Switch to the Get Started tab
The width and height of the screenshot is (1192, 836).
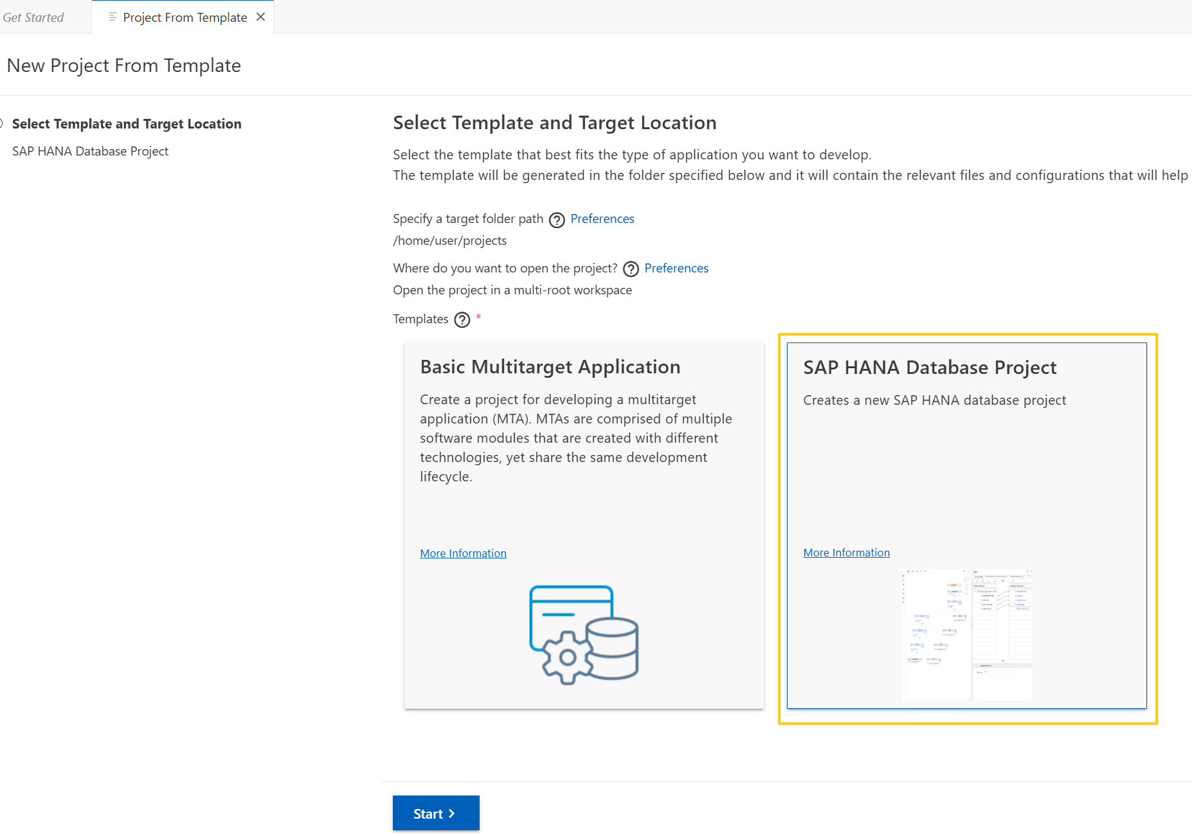coord(33,17)
